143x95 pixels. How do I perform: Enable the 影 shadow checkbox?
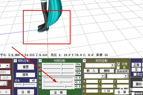coord(118,68)
